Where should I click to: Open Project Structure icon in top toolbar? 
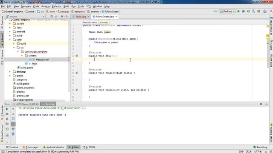pos(265,11)
